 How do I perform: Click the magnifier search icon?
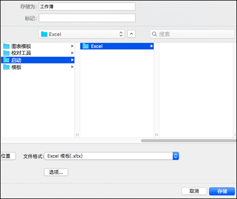coord(154,34)
